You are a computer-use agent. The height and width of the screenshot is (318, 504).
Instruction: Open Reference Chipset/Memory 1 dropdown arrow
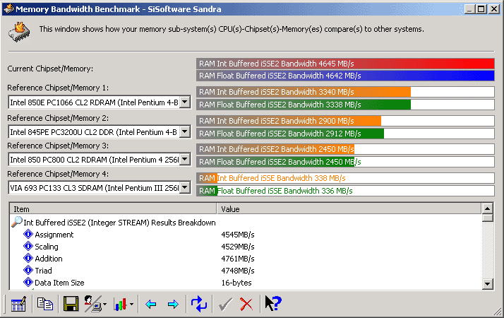pyautogui.click(x=185, y=102)
